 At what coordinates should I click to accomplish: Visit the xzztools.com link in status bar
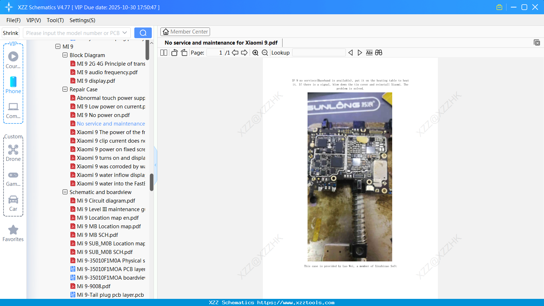(296, 302)
